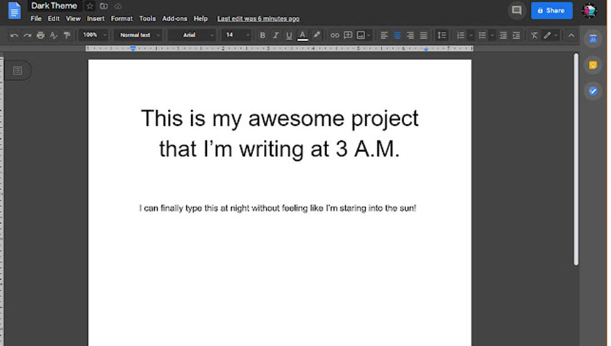Open Google Calendar side panel icon

click(593, 39)
